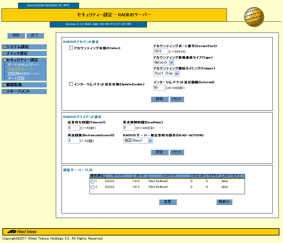Viewport: 283px width, 243px height.
Task: Expand the マネージメント menu
Action: pyautogui.click(x=5, y=92)
